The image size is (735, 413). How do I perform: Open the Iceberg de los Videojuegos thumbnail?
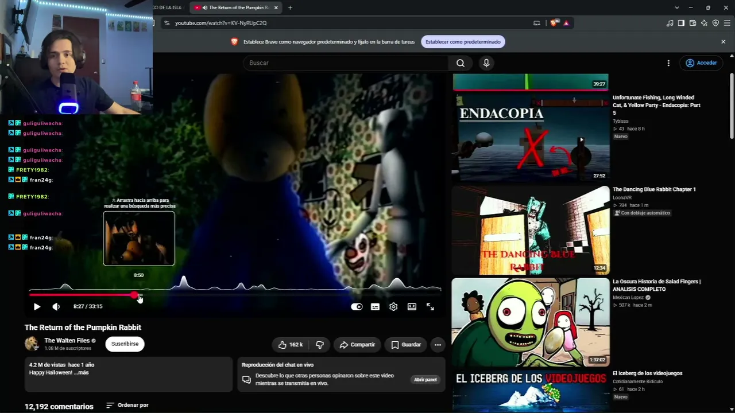pos(531,391)
